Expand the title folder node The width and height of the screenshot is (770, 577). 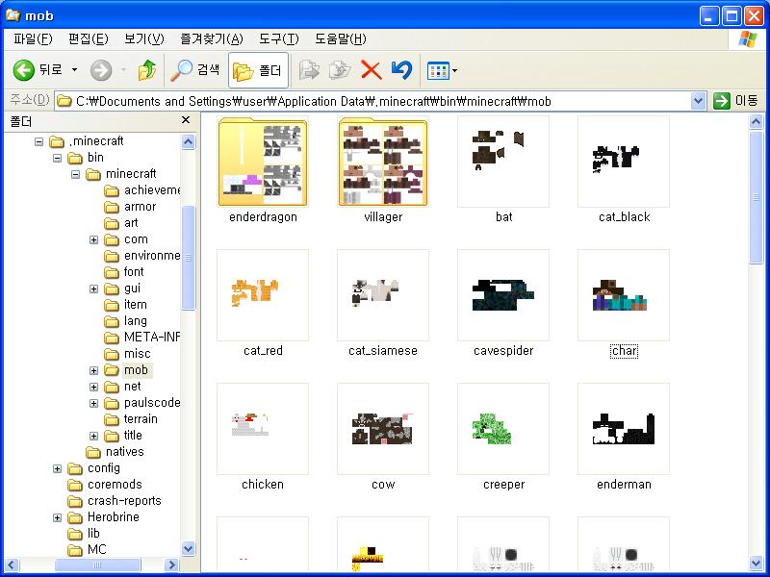[x=93, y=437]
